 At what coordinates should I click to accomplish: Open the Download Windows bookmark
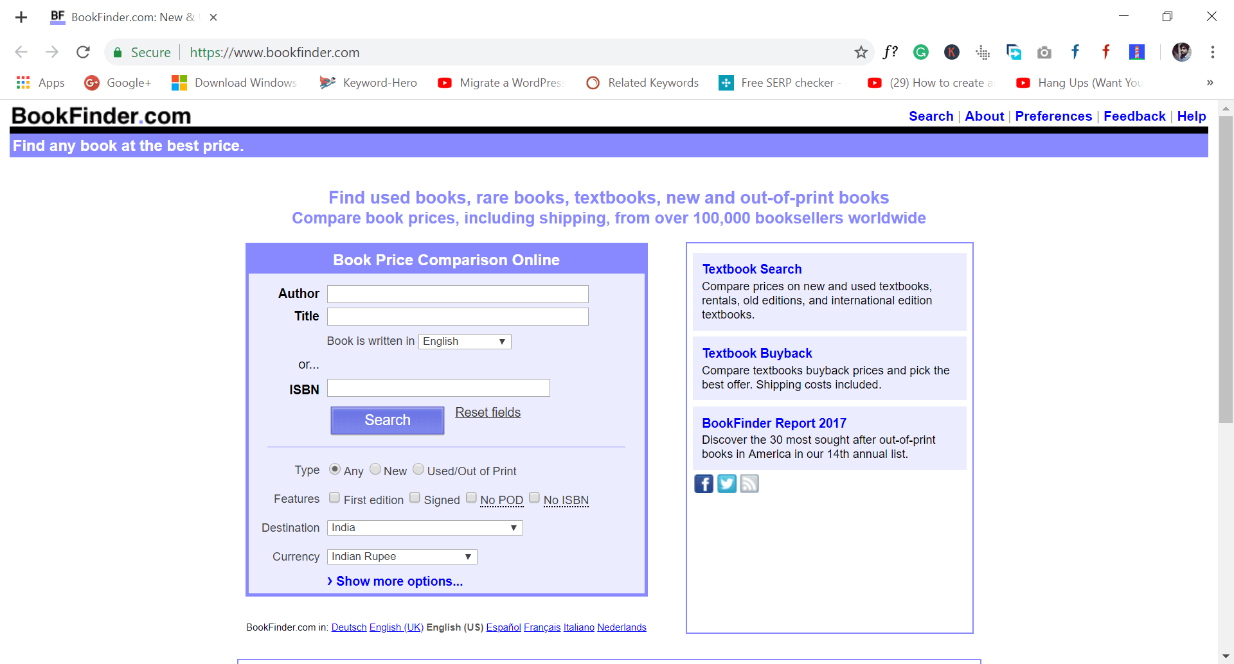(x=234, y=83)
